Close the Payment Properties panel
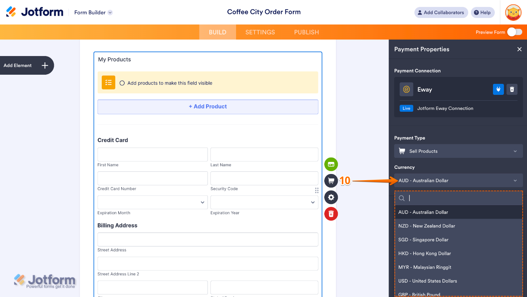The width and height of the screenshot is (527, 297). point(519,49)
